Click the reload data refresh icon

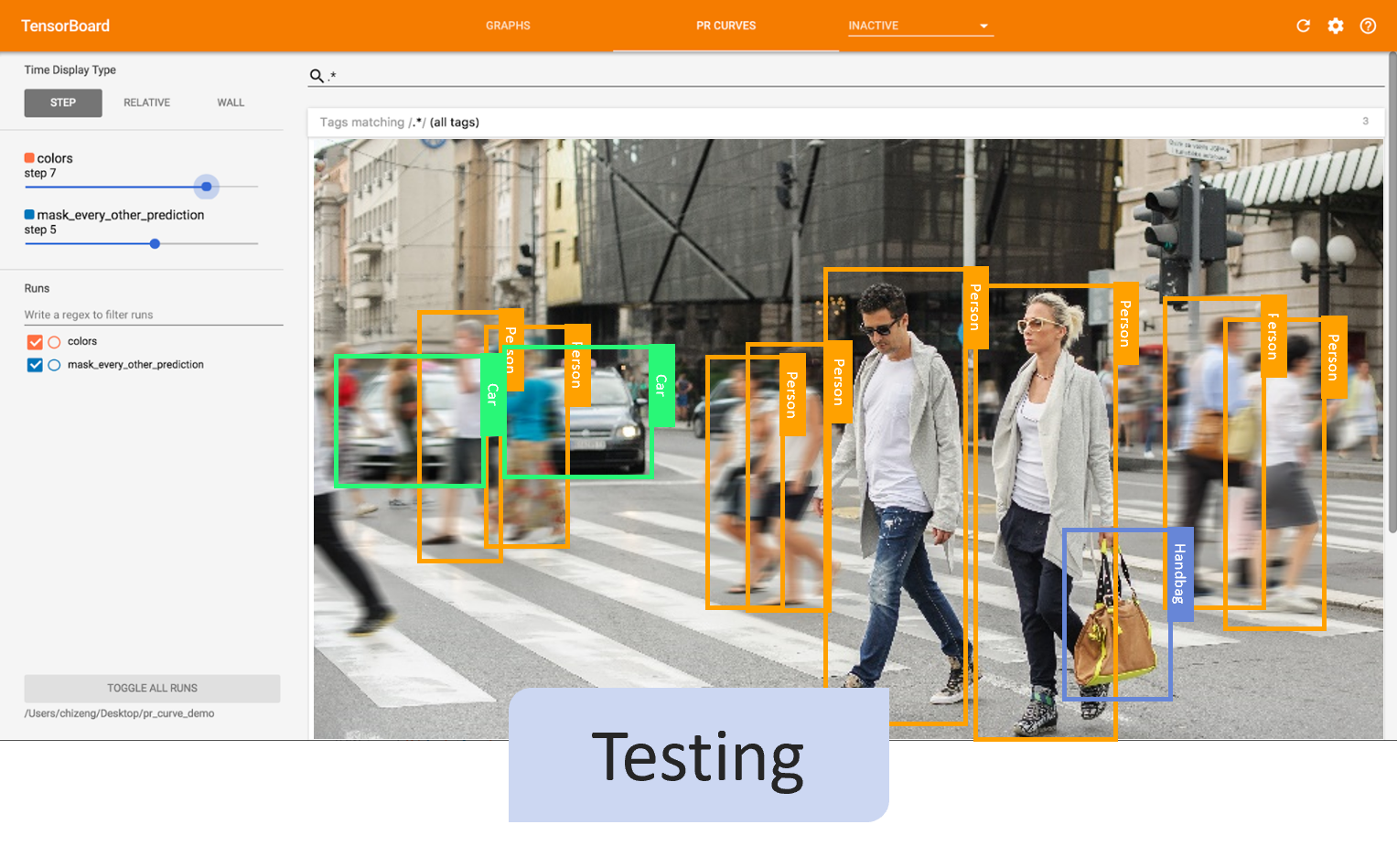[x=1303, y=26]
